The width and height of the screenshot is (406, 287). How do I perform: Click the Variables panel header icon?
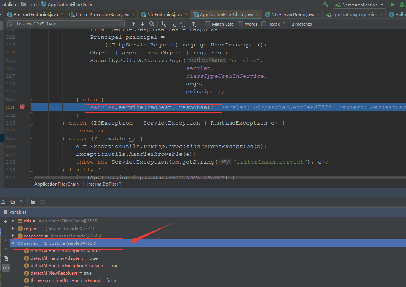(5, 212)
